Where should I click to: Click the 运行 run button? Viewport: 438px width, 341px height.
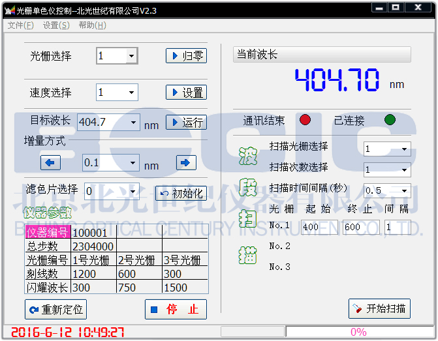click(186, 122)
